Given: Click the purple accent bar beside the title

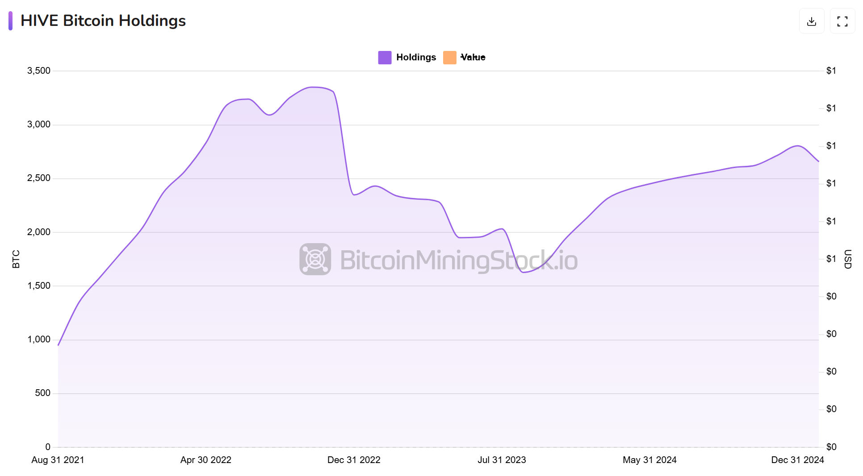Looking at the screenshot, I should click(x=10, y=21).
